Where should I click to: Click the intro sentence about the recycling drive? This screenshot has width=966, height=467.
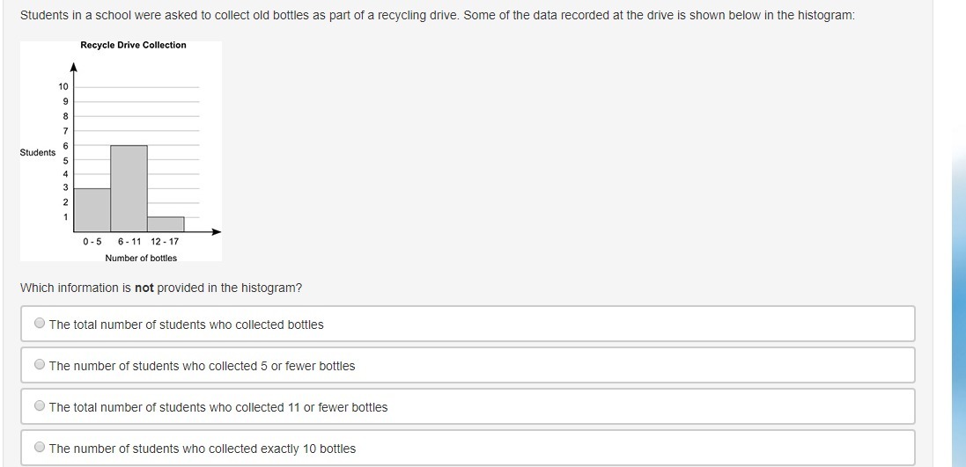pos(438,16)
